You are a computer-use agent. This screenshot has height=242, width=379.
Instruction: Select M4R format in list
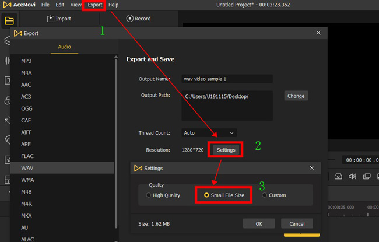tap(62, 204)
